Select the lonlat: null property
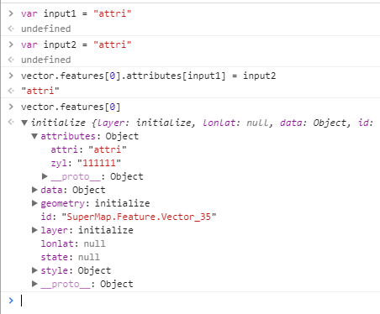Image resolution: width=380 pixels, height=314 pixels. click(x=73, y=243)
